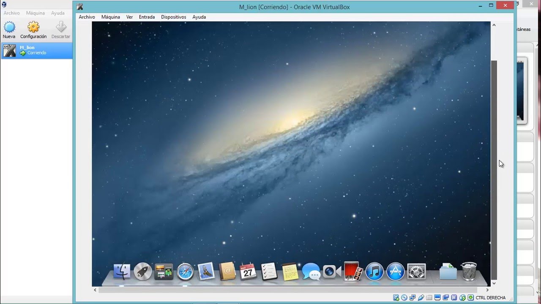Open the Dispositivos menu
This screenshot has height=304, width=541.
173,17
